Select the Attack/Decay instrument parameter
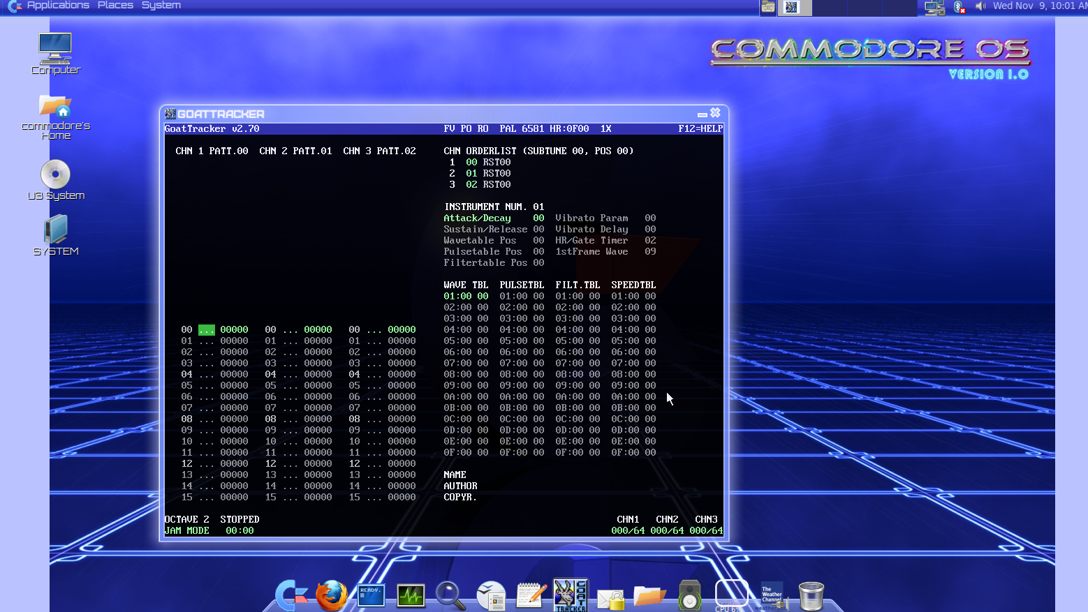The image size is (1088, 612). pos(477,218)
